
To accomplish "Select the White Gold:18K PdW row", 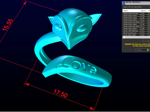I will click(136, 26).
